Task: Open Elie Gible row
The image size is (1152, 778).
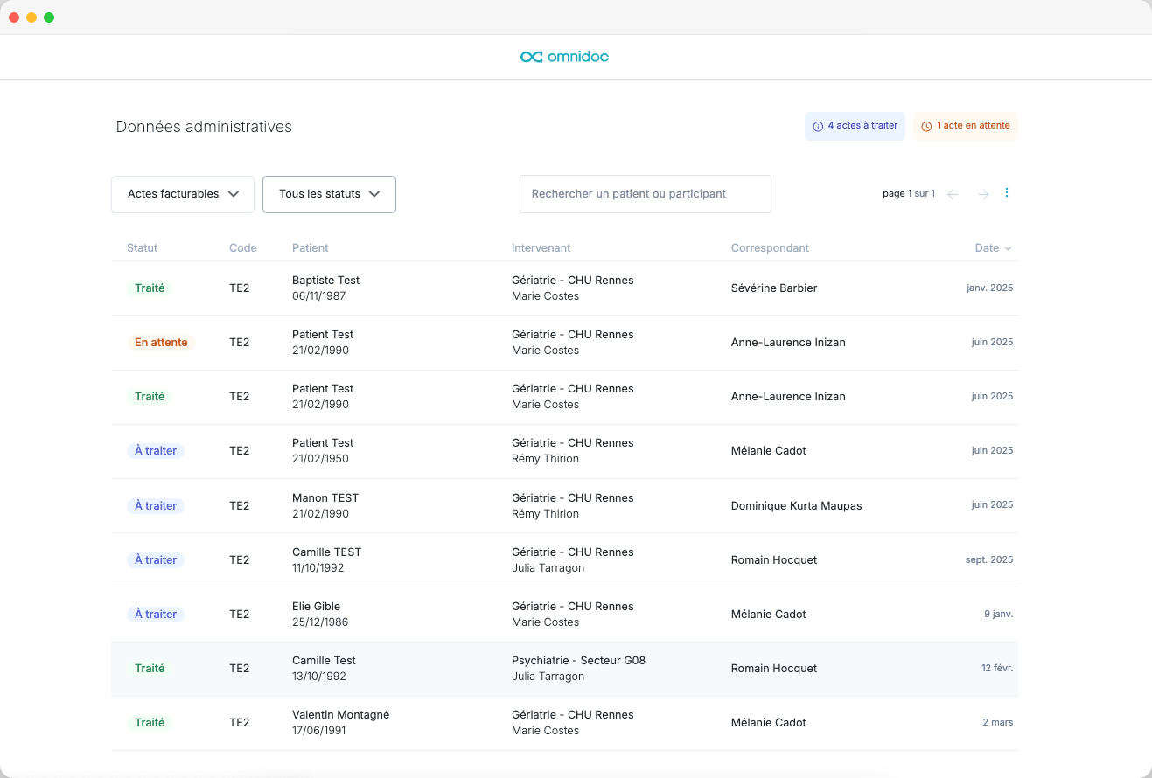Action: pyautogui.click(x=564, y=615)
